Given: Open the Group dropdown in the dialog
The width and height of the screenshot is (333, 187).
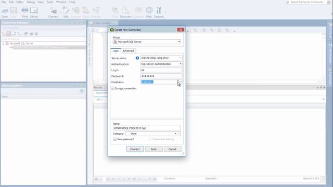Looking at the screenshot, I should (x=179, y=42).
